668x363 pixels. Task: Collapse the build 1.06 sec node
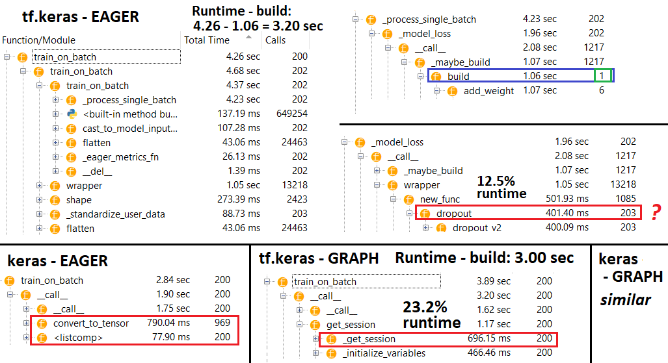point(420,76)
